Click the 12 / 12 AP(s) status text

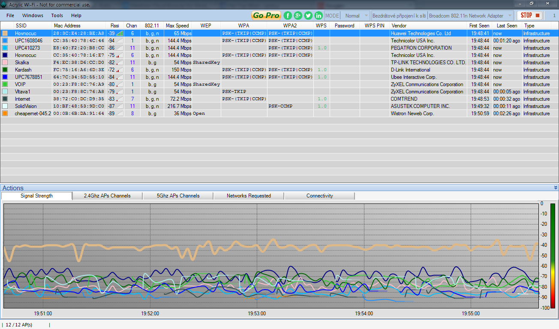pyautogui.click(x=19, y=325)
